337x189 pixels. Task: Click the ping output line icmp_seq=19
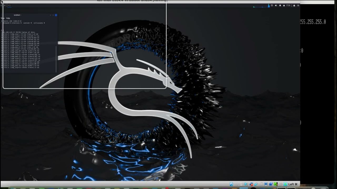(20, 67)
